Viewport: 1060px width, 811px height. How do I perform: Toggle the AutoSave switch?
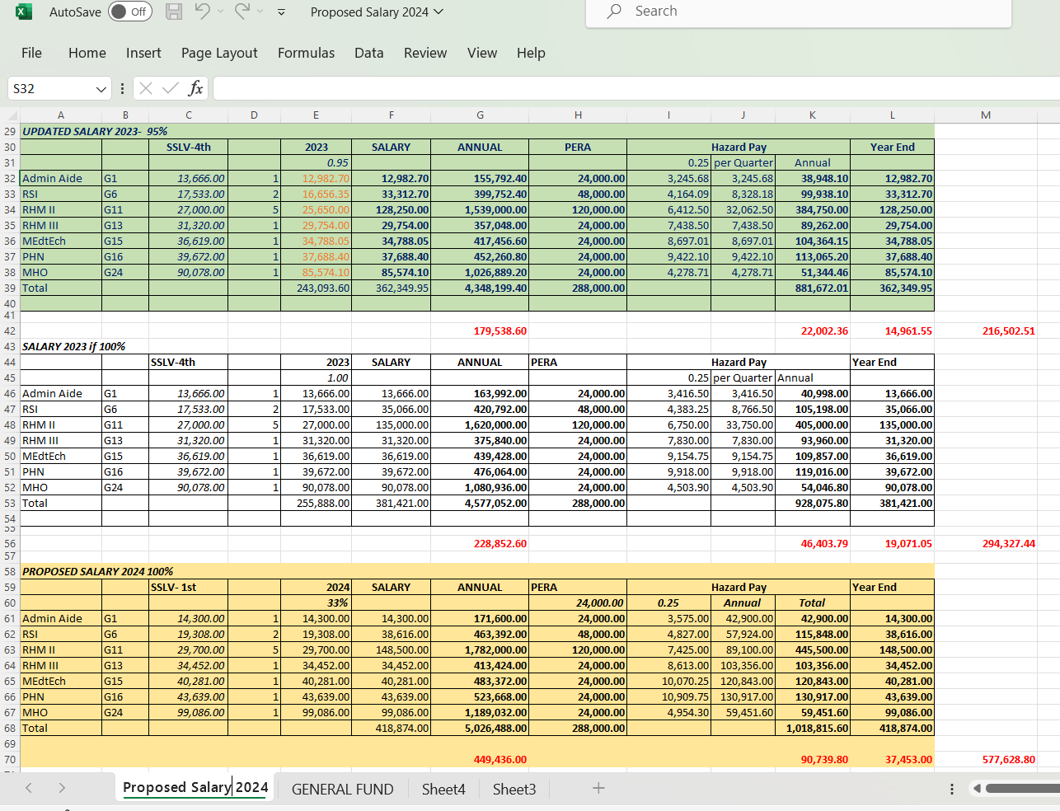coord(130,12)
